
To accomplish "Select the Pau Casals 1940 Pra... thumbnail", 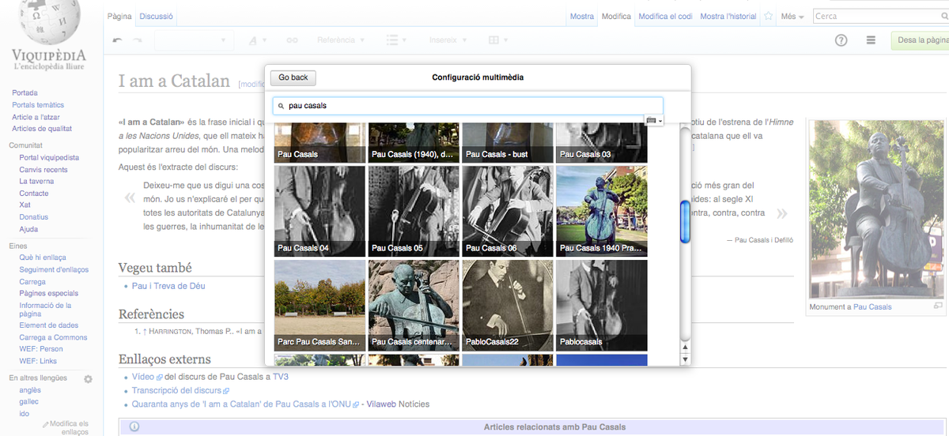I will point(602,211).
